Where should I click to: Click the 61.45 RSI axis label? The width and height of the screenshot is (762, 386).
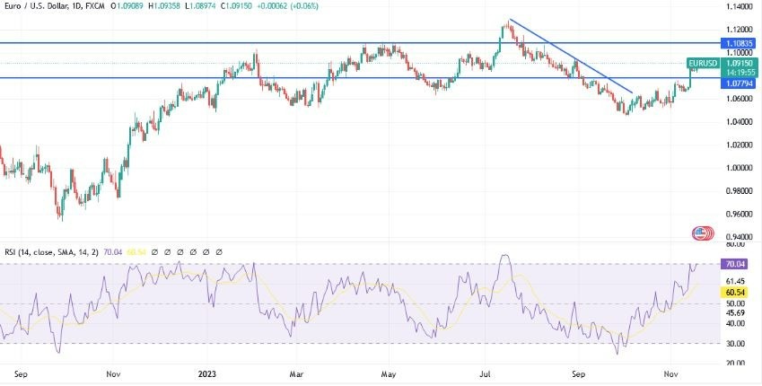click(x=735, y=281)
